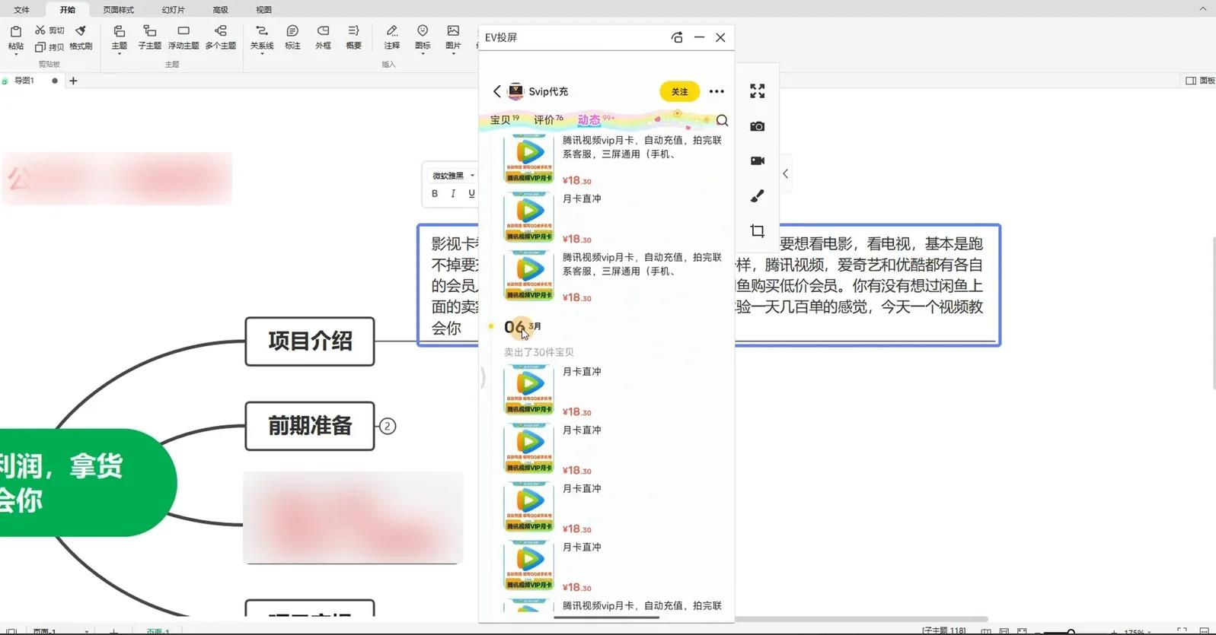Viewport: 1216px width, 635px height.
Task: Open the 导图1 document tab
Action: pos(24,81)
